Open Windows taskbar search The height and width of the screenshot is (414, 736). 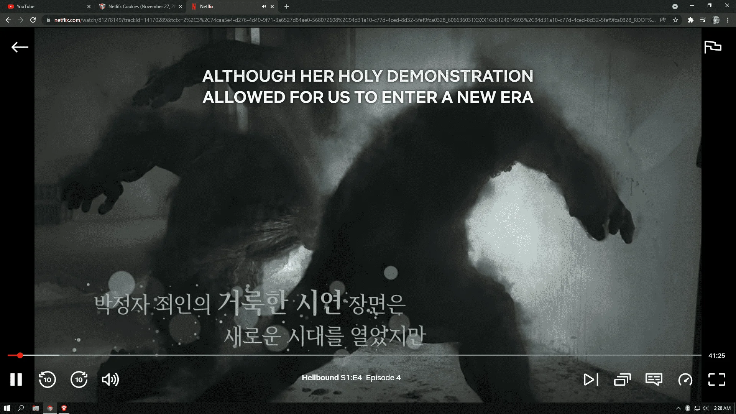tap(21, 408)
